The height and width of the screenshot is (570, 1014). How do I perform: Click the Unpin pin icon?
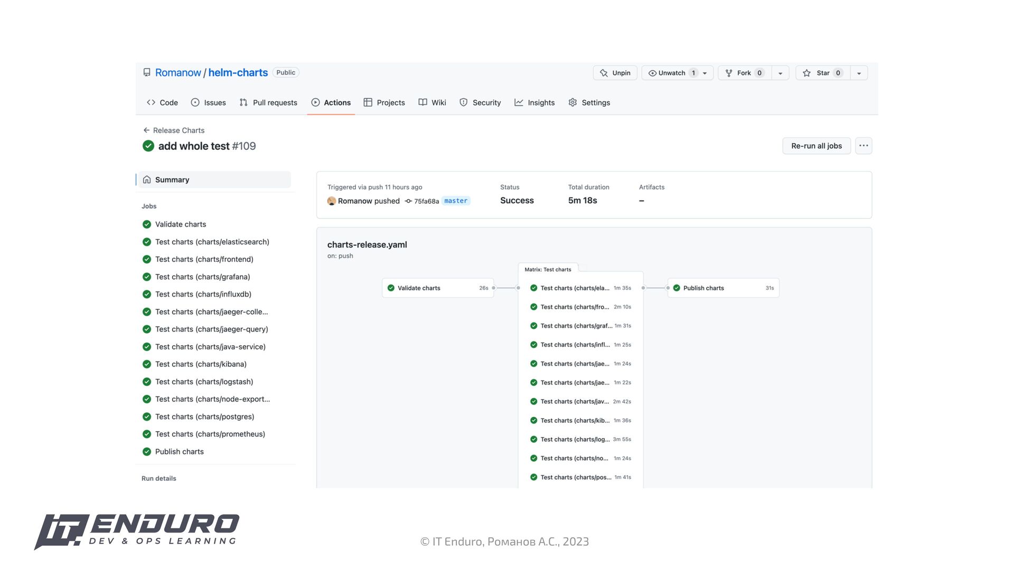604,73
